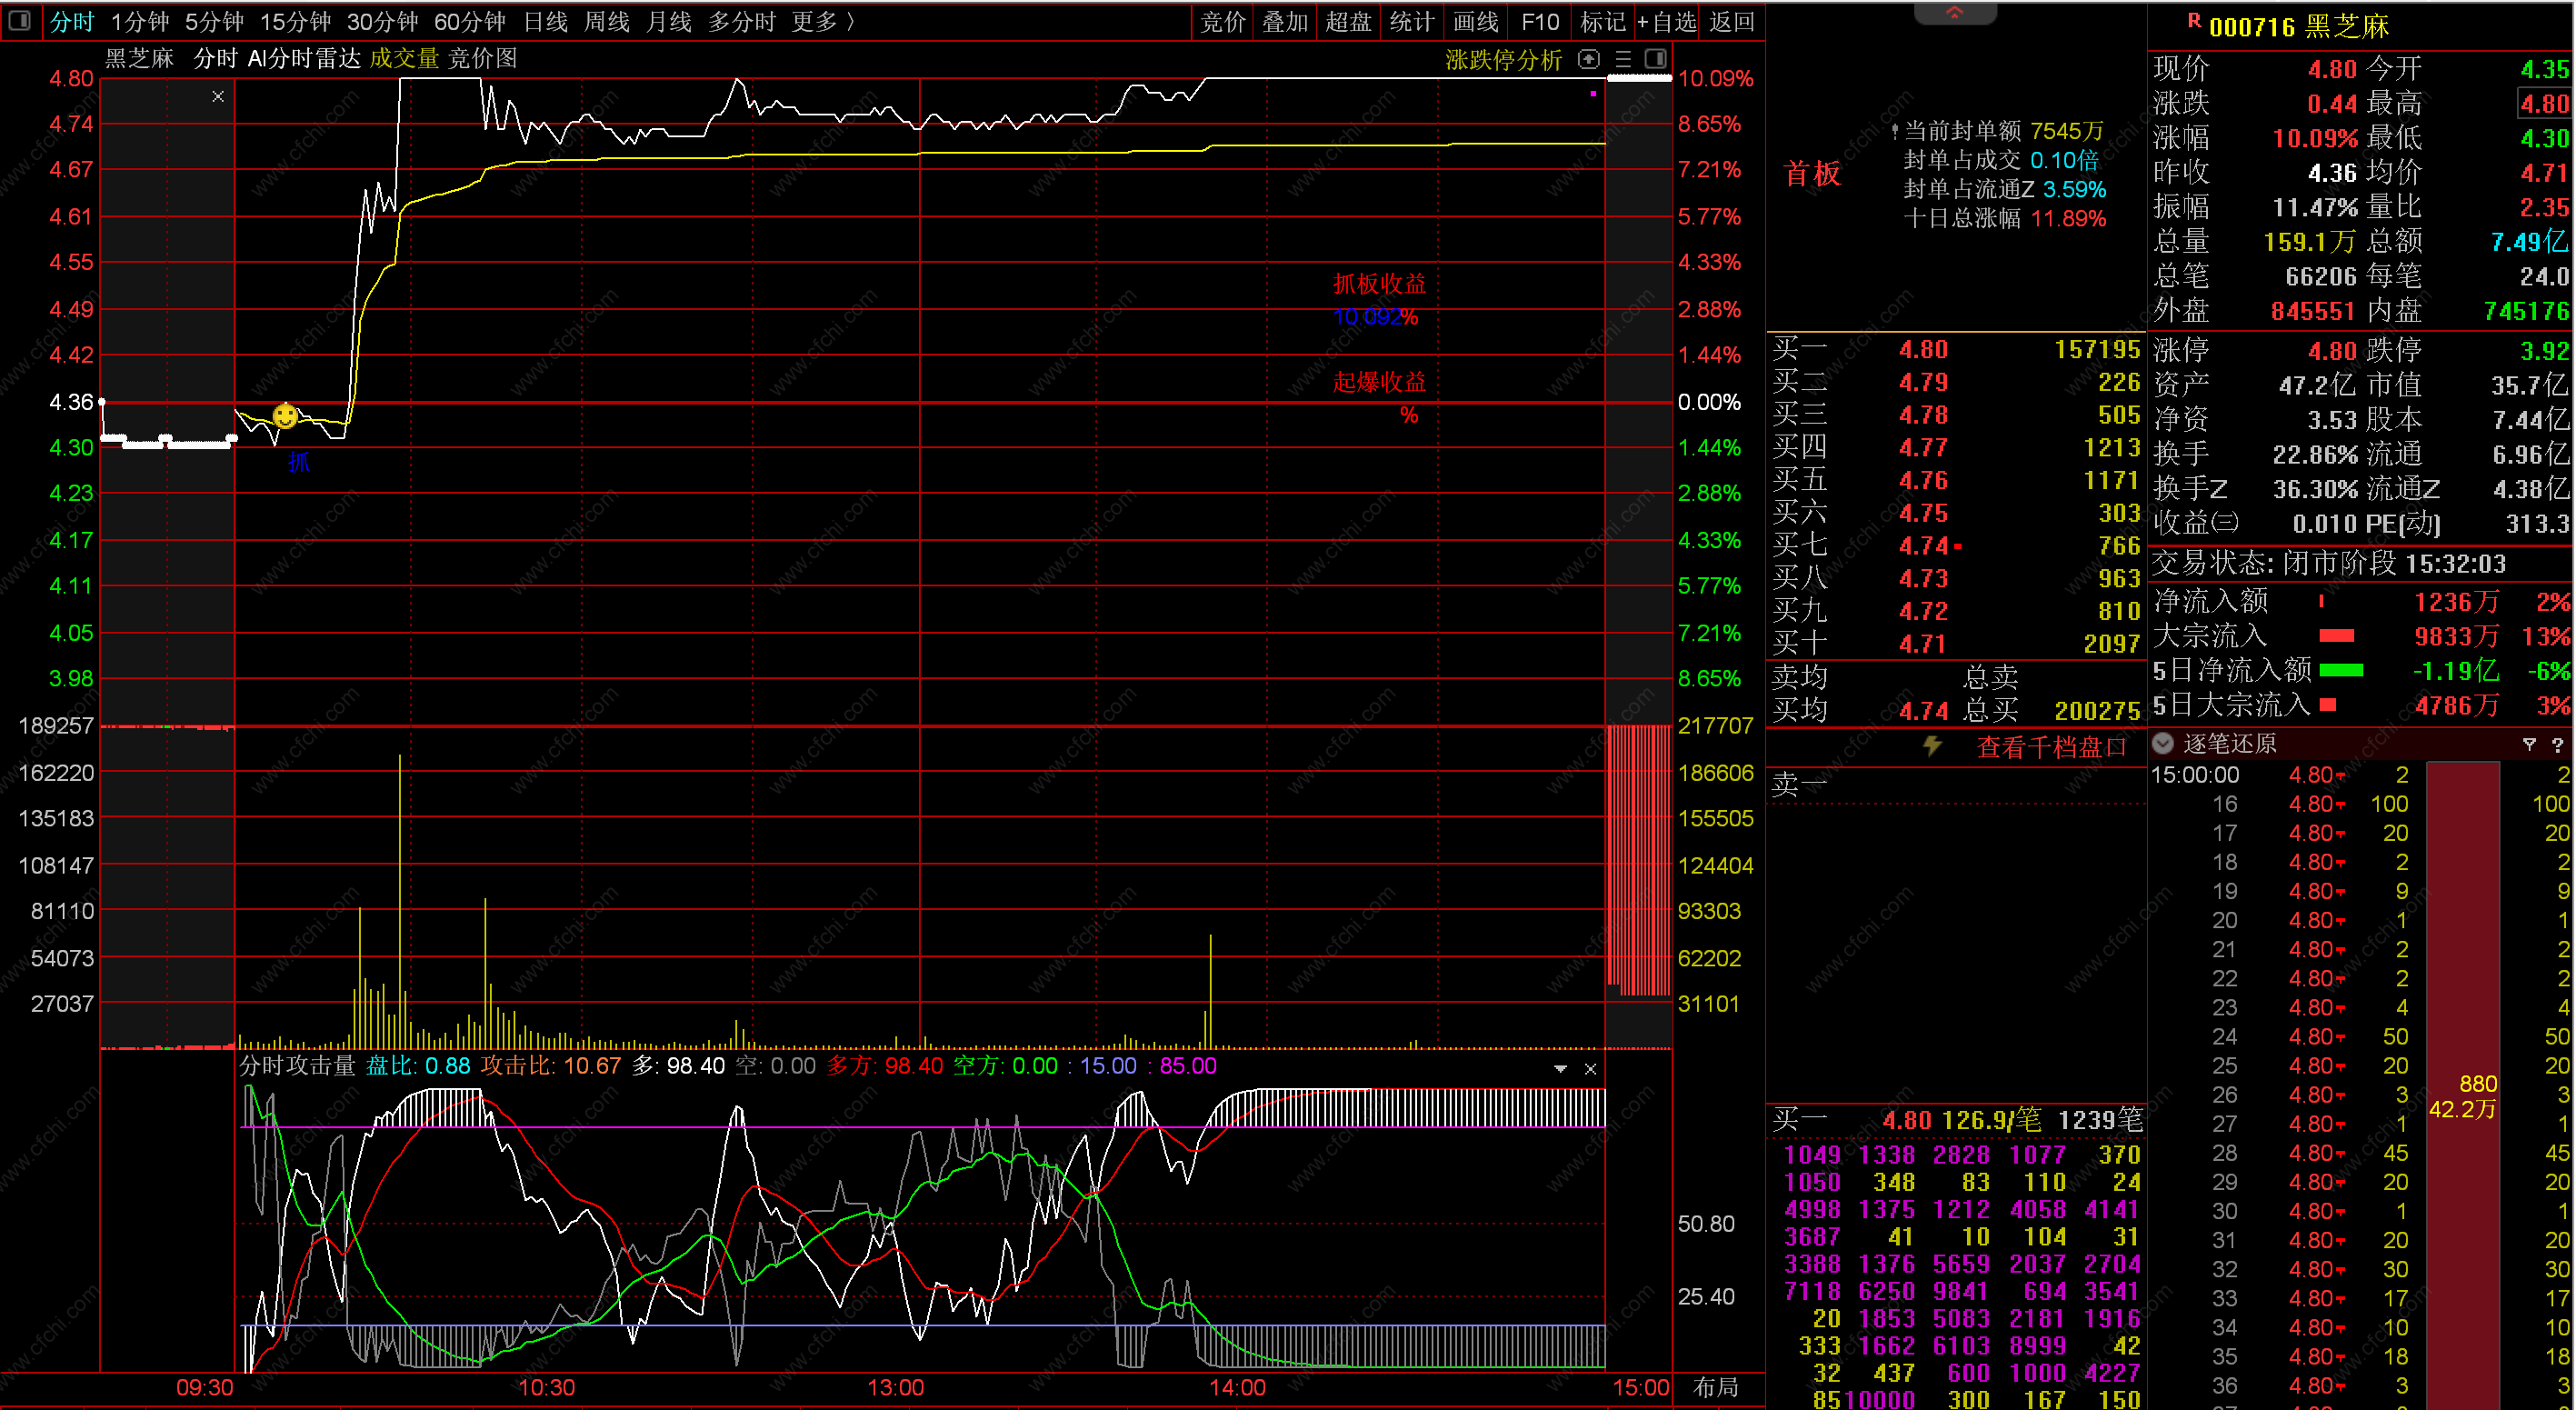
Task: Open filter funnel icon in 逐笔还原 header
Action: (x=2529, y=744)
